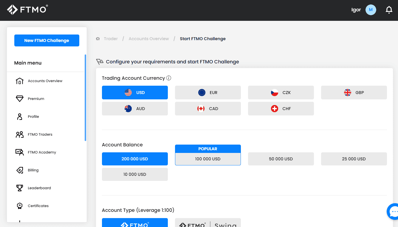Click the Igor username in header

pos(356,10)
